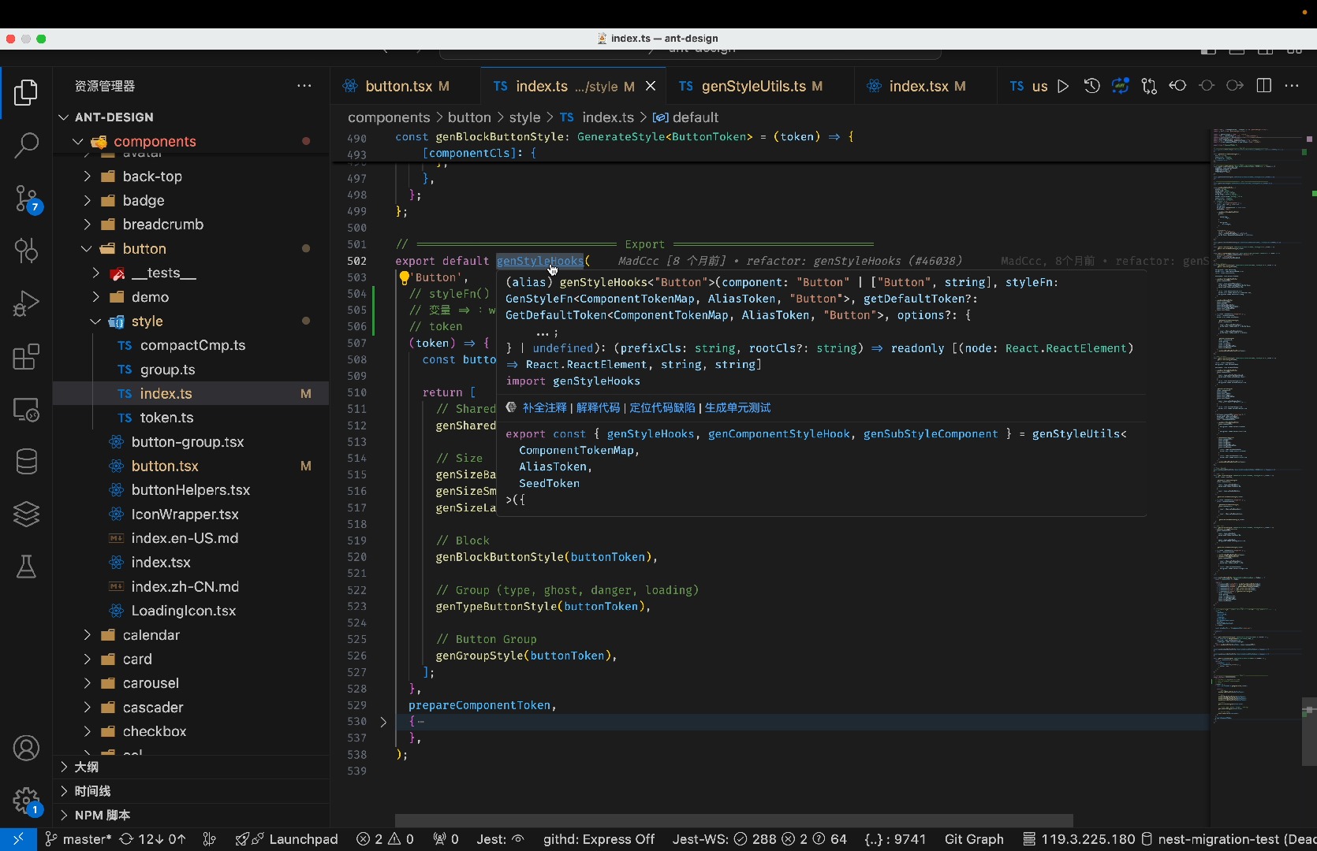
Task: Click 解释代码 link in hover popup
Action: [598, 407]
